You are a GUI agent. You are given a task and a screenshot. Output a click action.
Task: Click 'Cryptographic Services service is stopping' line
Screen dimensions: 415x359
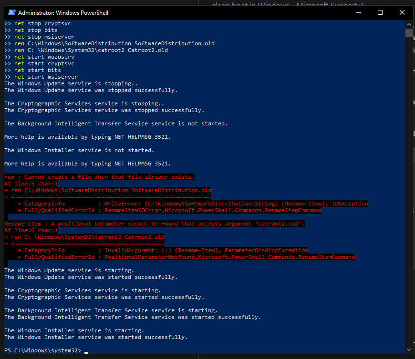click(x=84, y=104)
